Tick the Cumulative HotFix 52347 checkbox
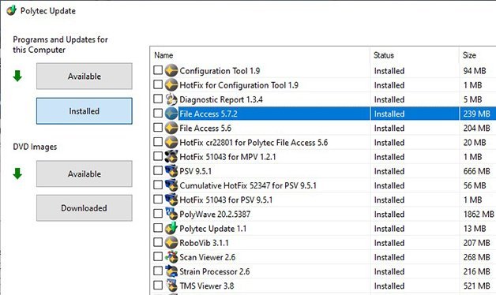The width and height of the screenshot is (496, 295). [158, 185]
